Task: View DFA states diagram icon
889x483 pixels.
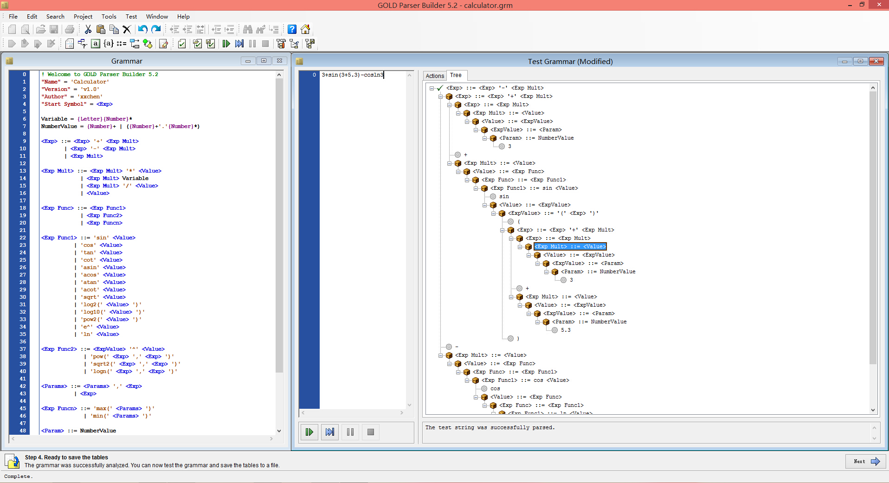Action: (135, 44)
